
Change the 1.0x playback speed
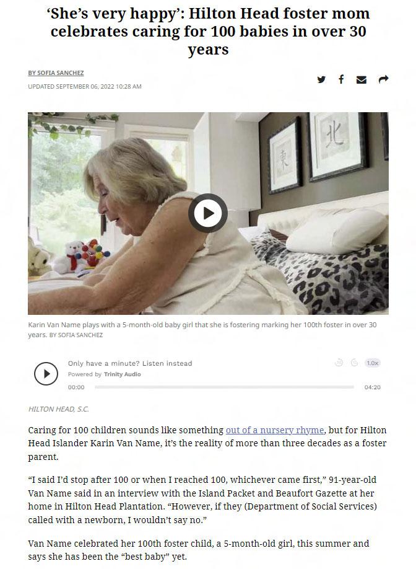pos(373,363)
